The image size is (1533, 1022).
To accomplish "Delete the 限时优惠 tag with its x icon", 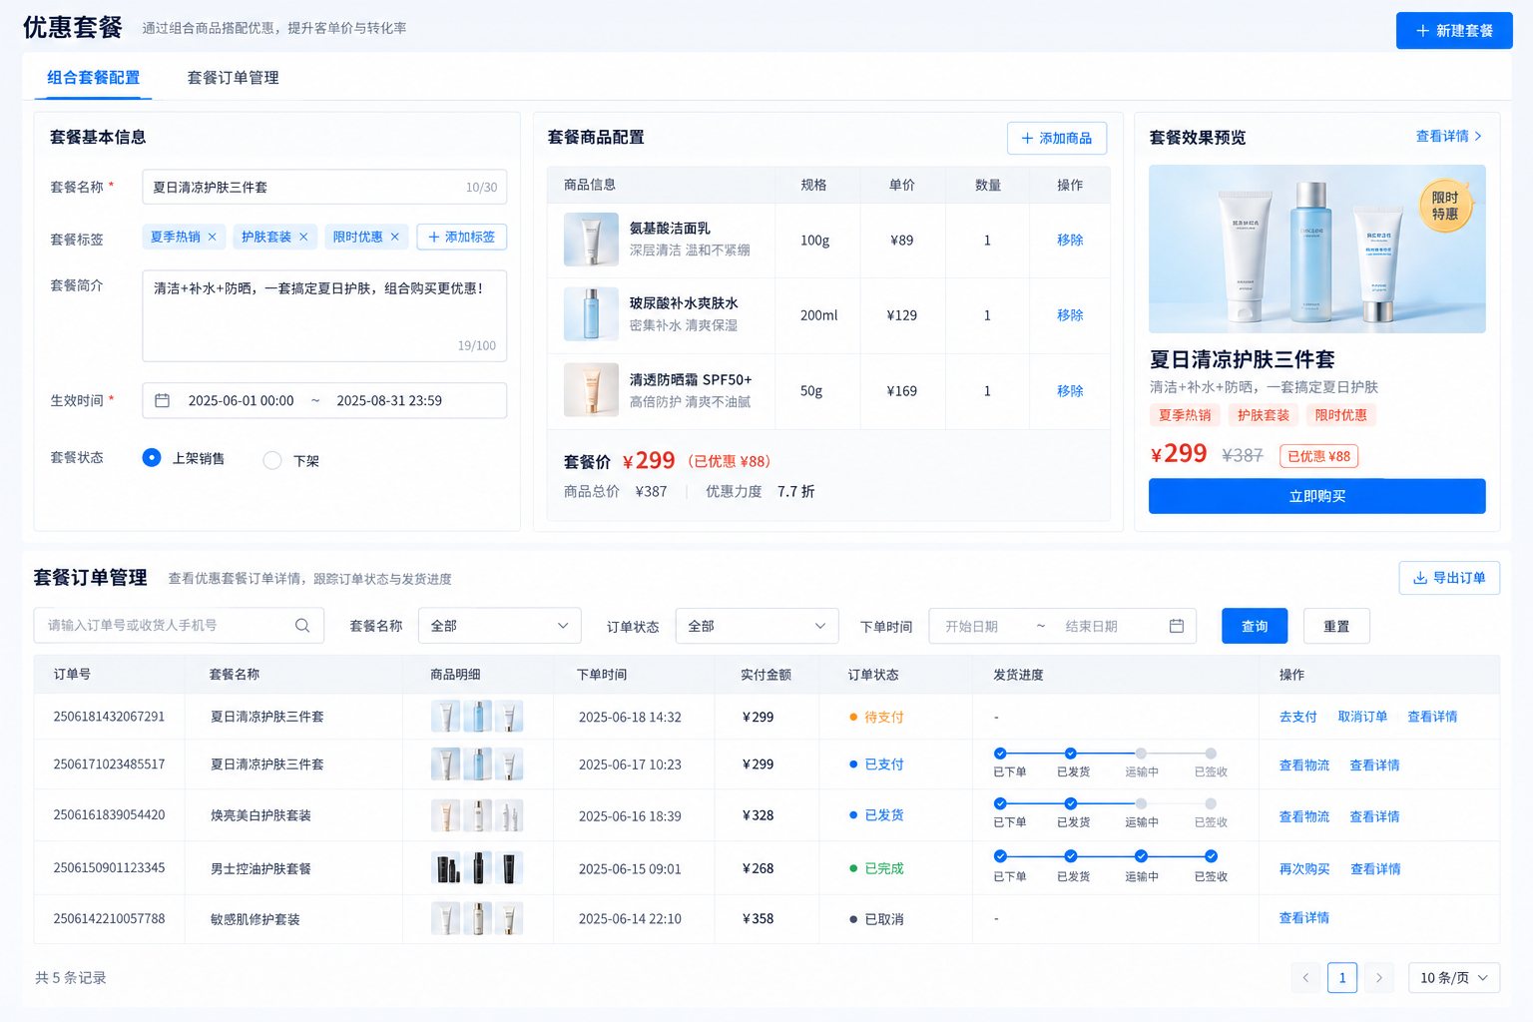I will [395, 237].
